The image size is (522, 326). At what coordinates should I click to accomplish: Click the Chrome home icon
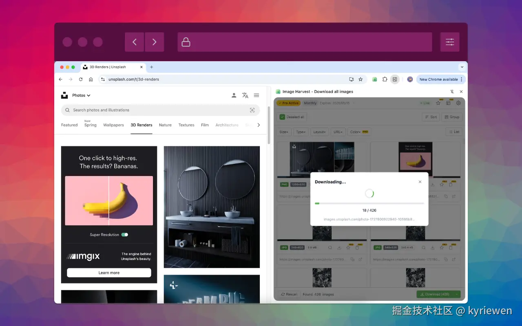point(91,79)
